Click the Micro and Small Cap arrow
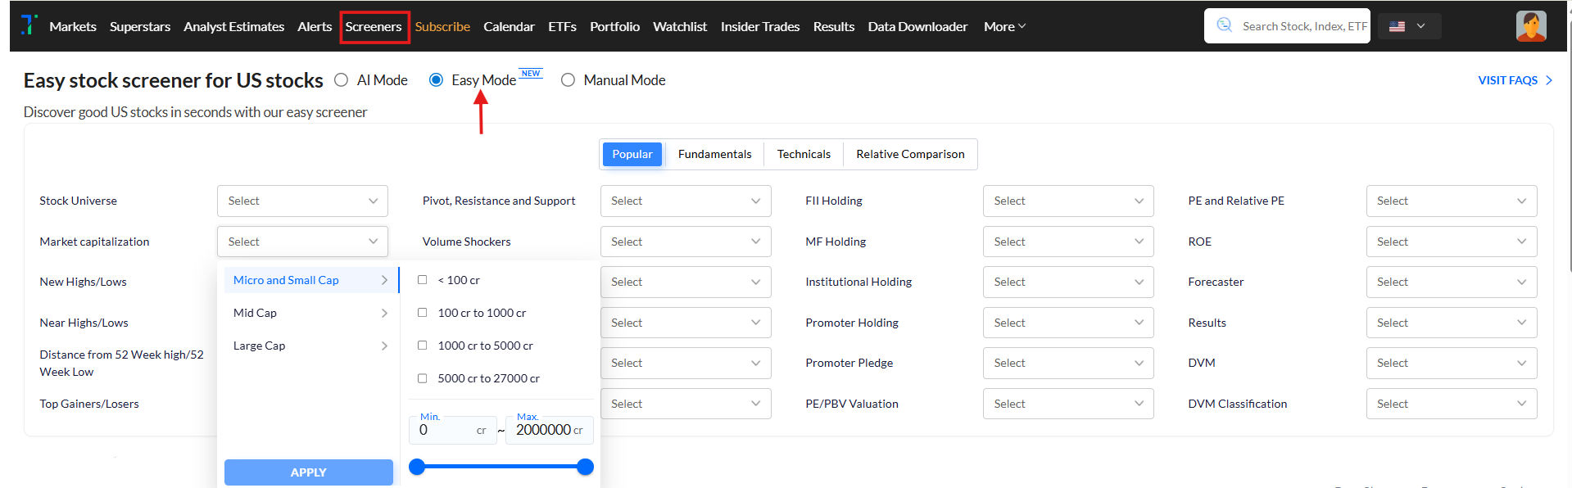Screen dimensions: 1572x488 pyautogui.click(x=384, y=280)
